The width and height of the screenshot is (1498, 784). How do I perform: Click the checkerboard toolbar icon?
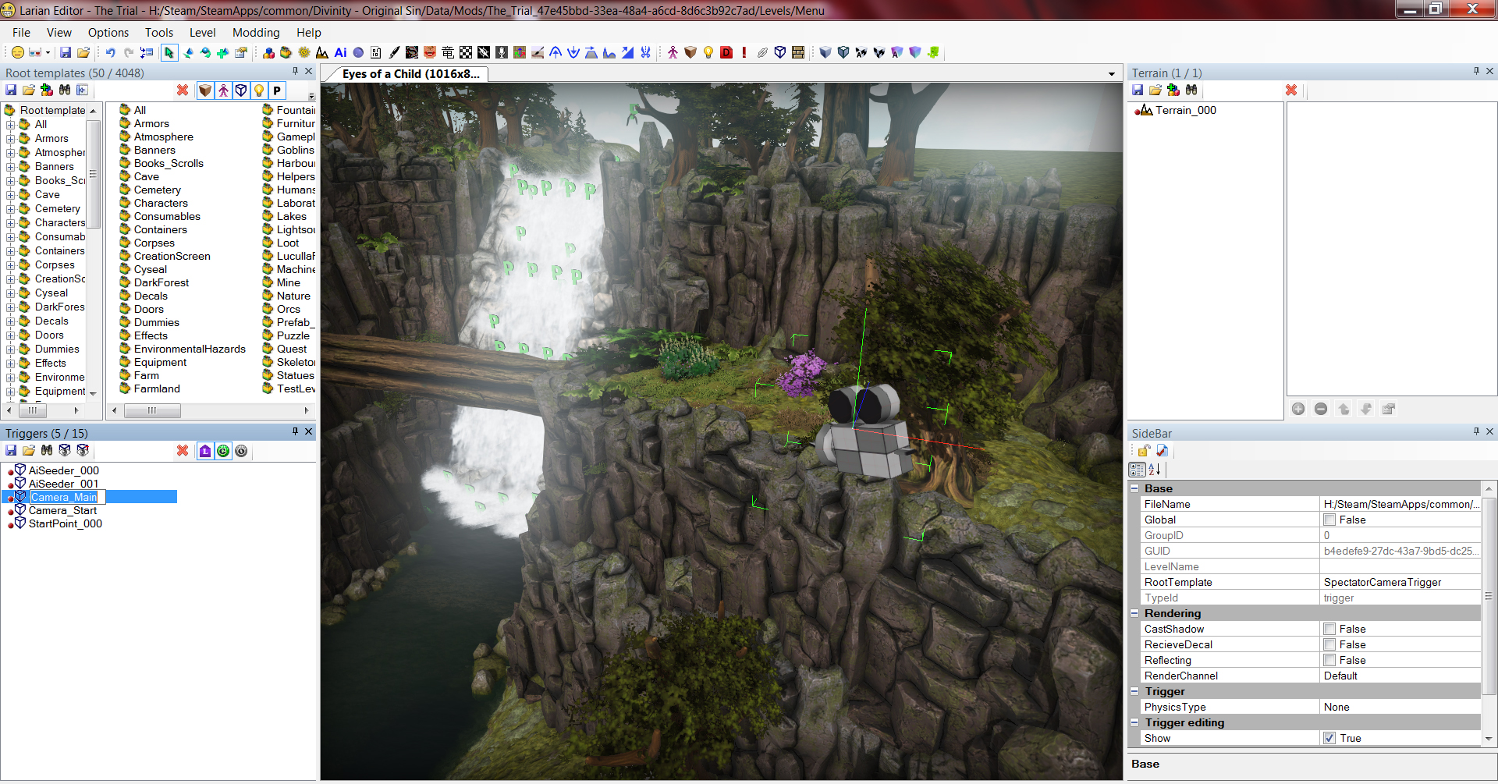466,52
